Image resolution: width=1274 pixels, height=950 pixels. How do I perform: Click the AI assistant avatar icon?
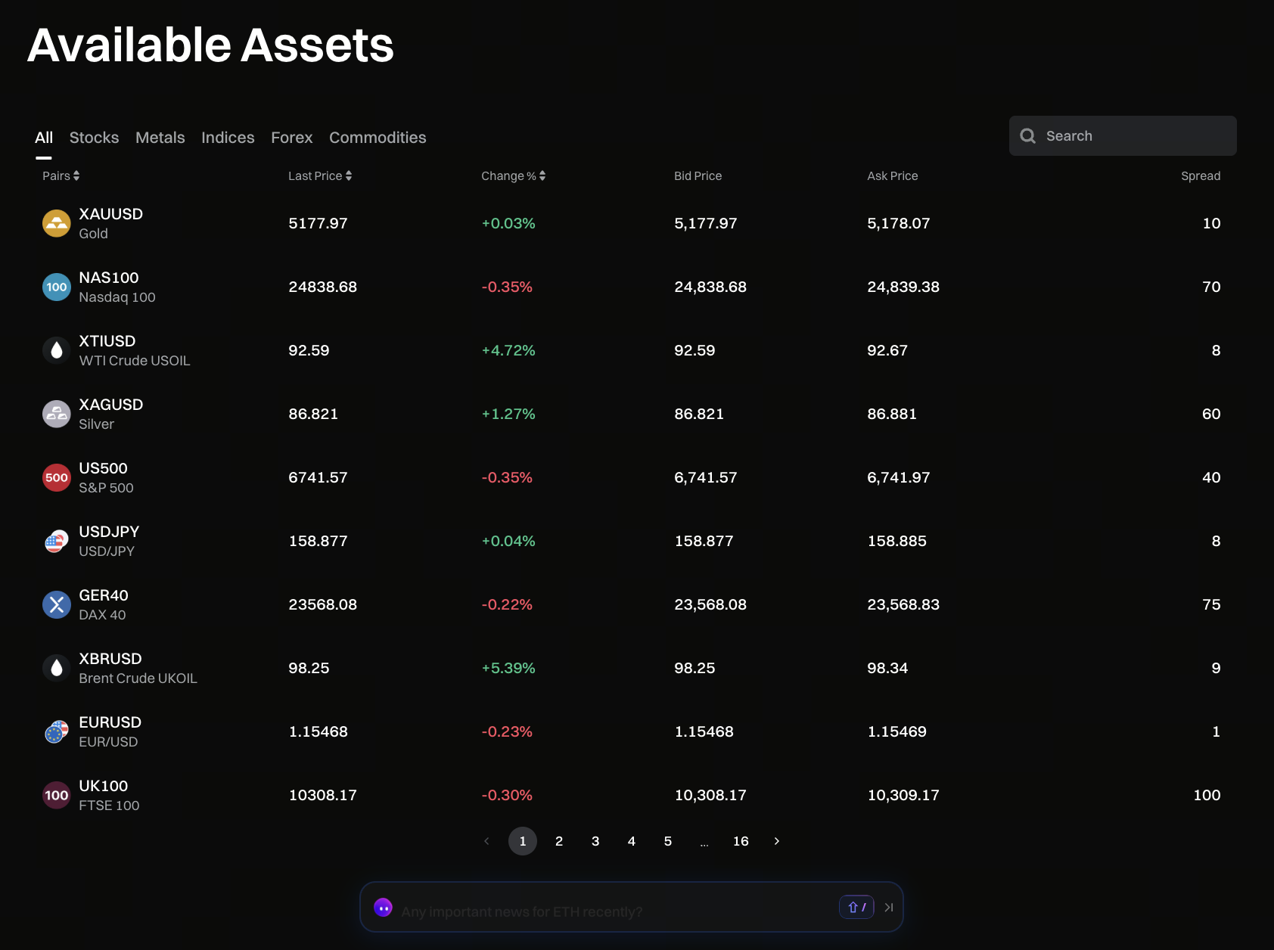[384, 908]
